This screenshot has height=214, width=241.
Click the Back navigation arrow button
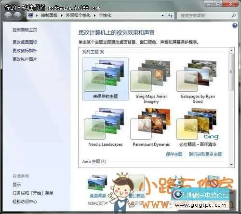(8, 16)
